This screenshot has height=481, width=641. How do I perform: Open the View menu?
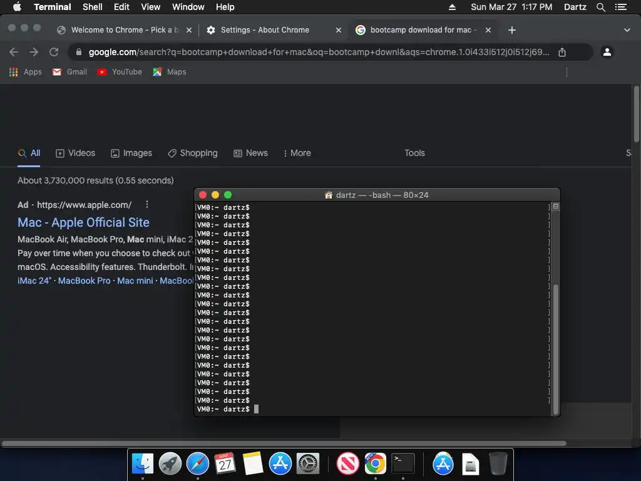(150, 7)
